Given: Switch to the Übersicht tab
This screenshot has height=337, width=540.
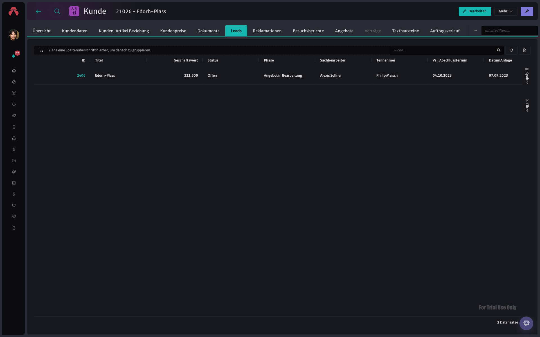Looking at the screenshot, I should click(42, 31).
